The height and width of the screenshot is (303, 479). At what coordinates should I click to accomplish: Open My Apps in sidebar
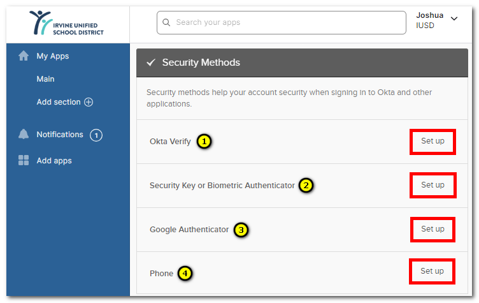[52, 56]
